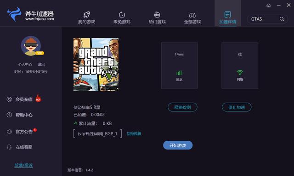Click the 反馈/投诉 link
The height and width of the screenshot is (176, 294).
pyautogui.click(x=23, y=165)
